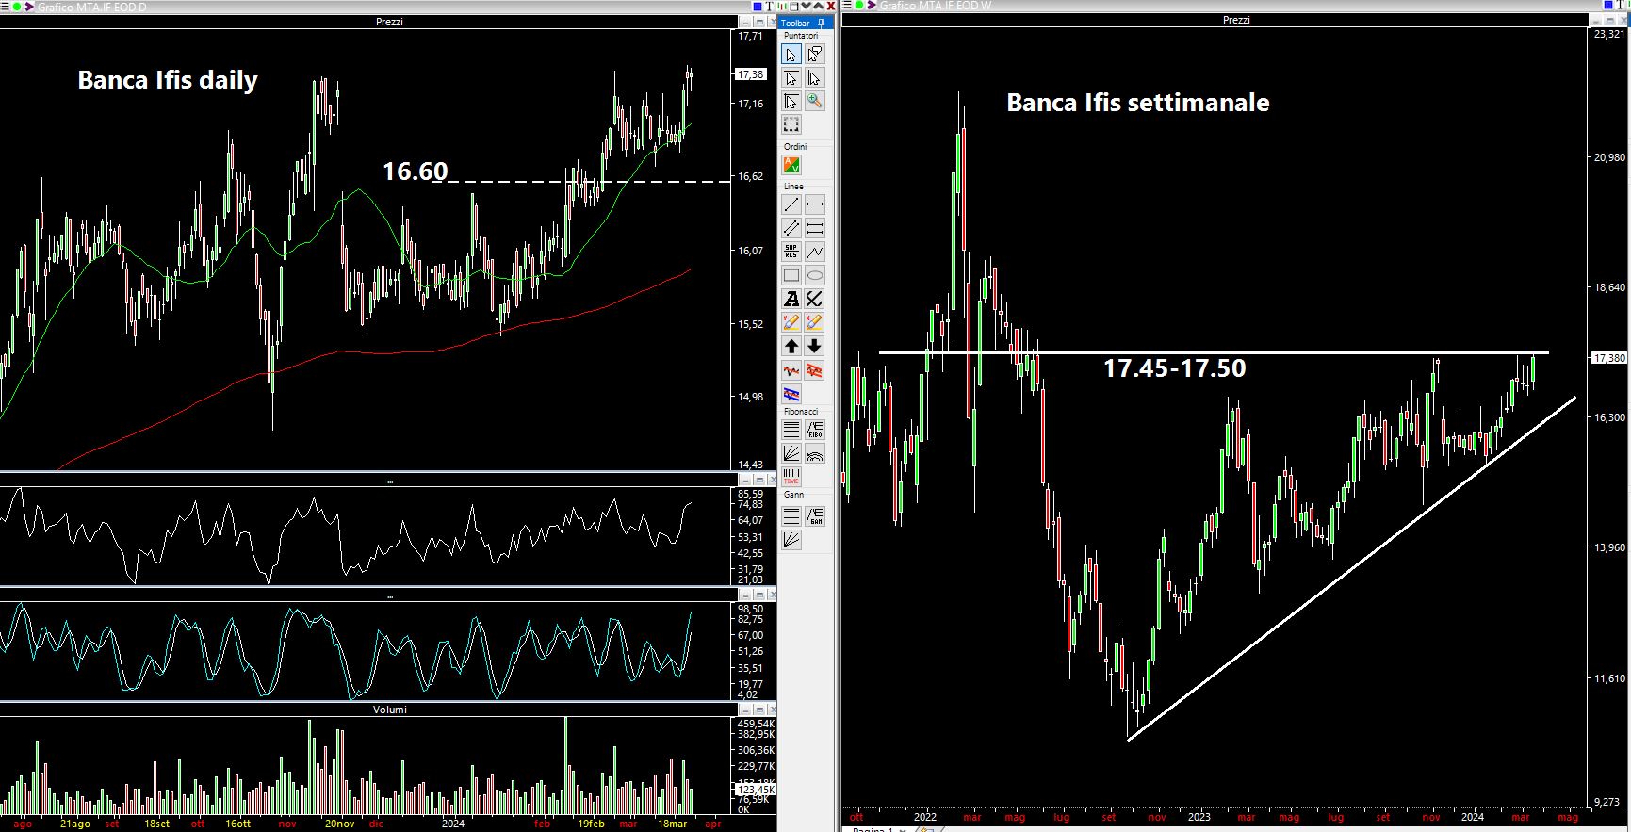This screenshot has width=1631, height=832.
Task: Click the Fibonacci section label
Action: click(x=801, y=411)
